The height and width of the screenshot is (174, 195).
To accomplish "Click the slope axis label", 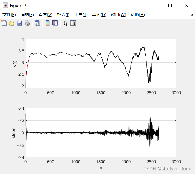I will [x=14, y=133].
